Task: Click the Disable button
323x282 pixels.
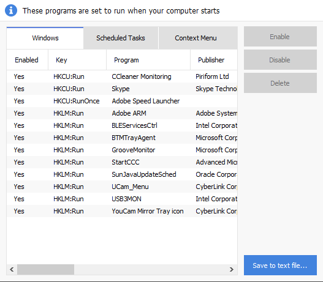Action: coord(280,60)
